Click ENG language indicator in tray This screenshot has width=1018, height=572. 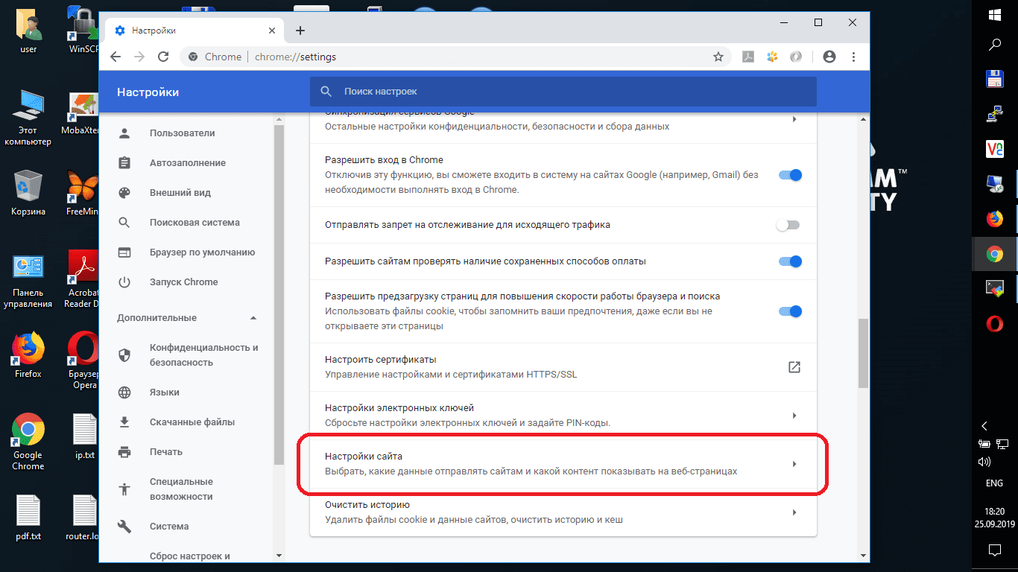tap(994, 483)
